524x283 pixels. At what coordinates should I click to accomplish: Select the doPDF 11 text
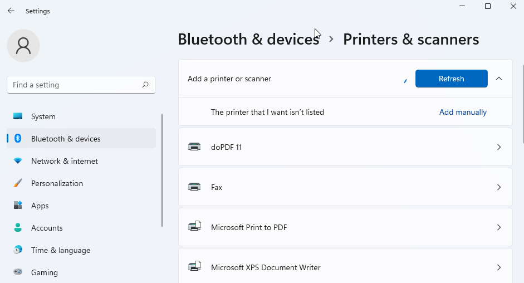click(x=226, y=147)
